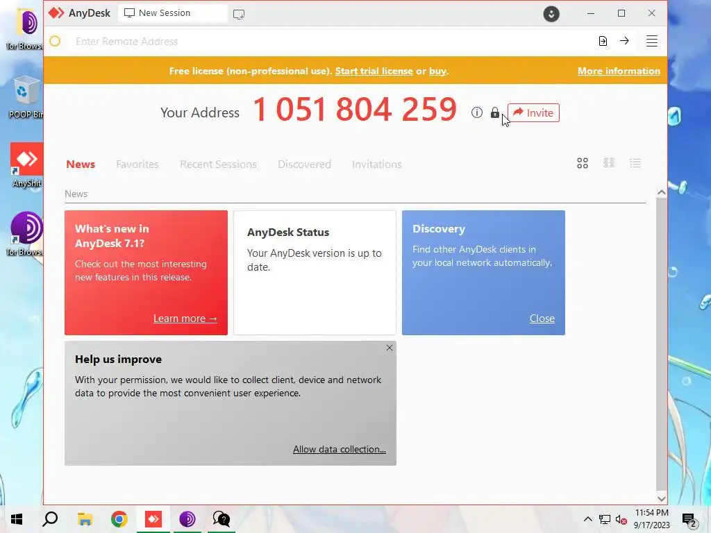Click More information link
The image size is (711, 533).
click(619, 71)
